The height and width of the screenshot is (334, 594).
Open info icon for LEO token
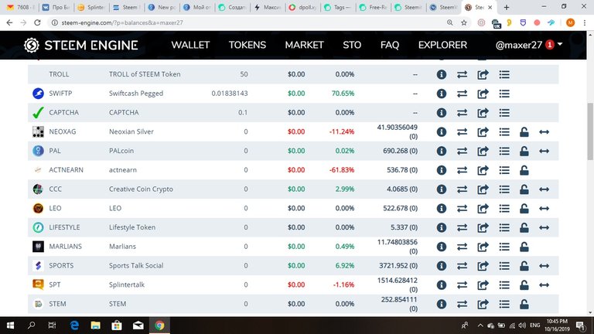[x=442, y=208]
